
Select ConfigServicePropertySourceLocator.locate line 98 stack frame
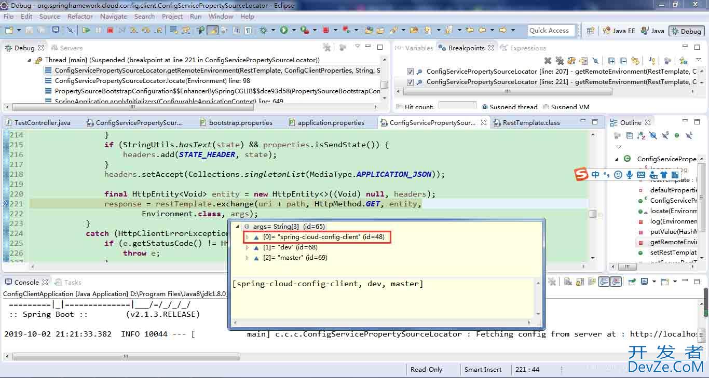[153, 81]
